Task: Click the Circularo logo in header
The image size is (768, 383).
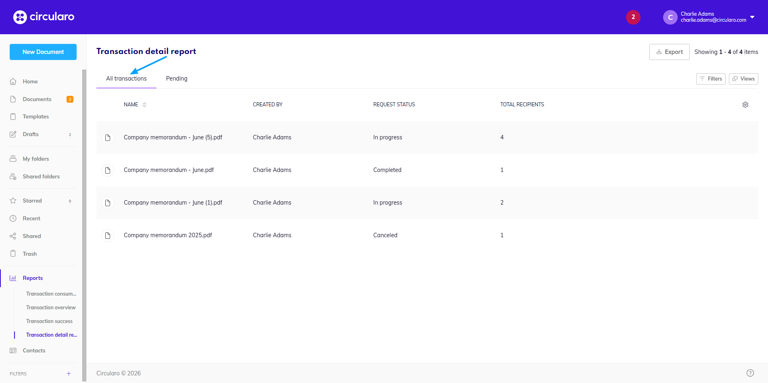Action: pyautogui.click(x=44, y=17)
